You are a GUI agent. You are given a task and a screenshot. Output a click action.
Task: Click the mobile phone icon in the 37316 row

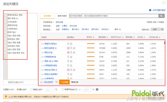(68, 44)
